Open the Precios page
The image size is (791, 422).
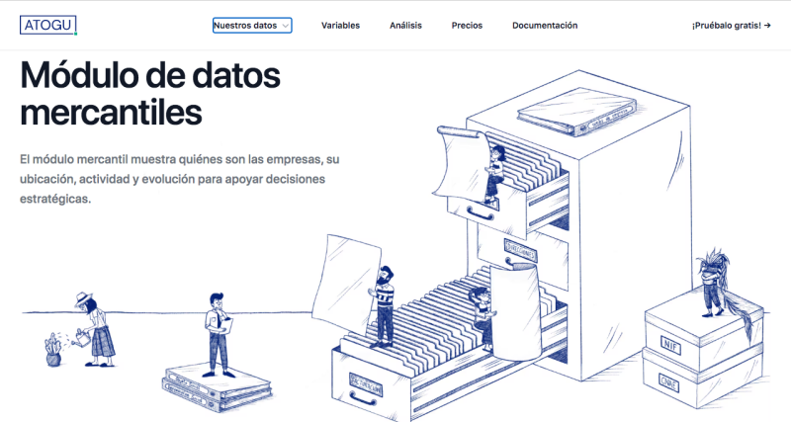(x=467, y=26)
